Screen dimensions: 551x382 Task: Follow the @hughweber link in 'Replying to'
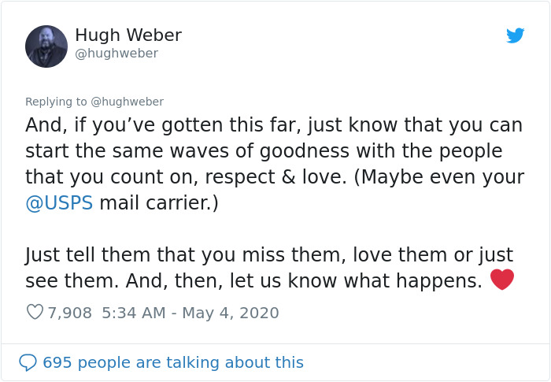[x=128, y=102]
